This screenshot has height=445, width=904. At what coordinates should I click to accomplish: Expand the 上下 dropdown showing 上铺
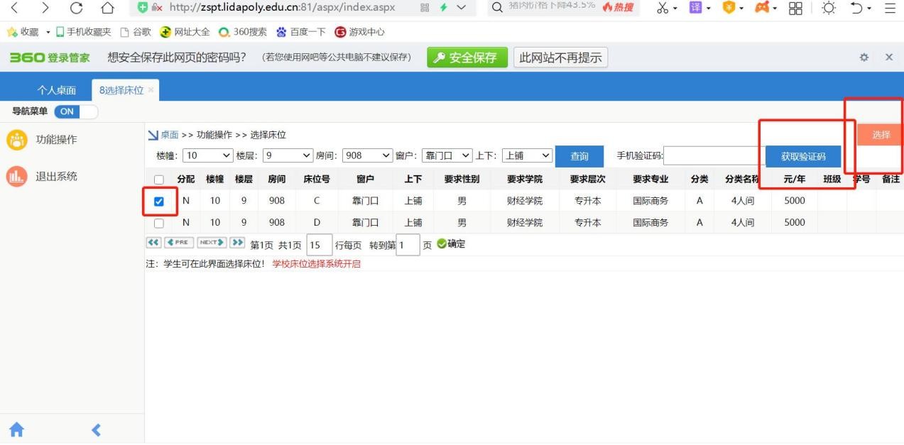pos(527,155)
